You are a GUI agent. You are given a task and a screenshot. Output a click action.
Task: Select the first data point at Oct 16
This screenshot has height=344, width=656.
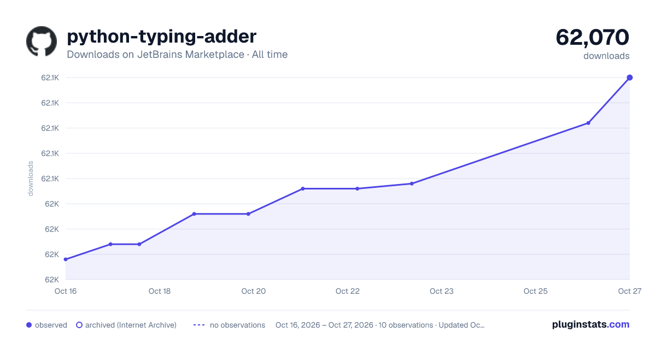coord(66,259)
